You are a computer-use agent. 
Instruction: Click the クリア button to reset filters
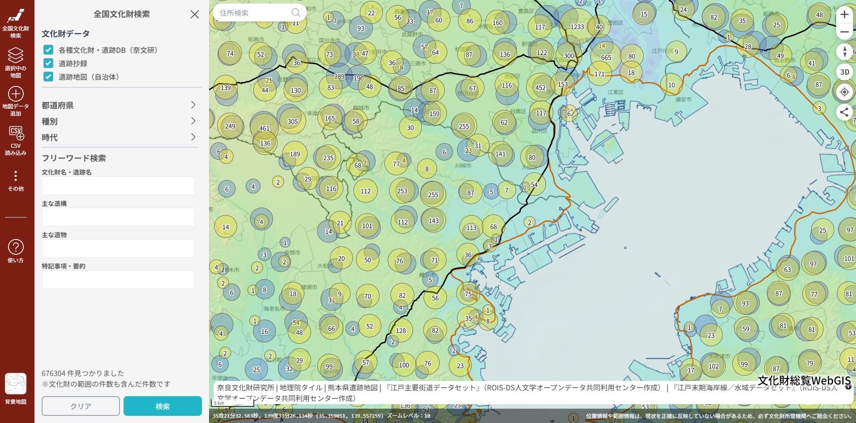(x=81, y=406)
